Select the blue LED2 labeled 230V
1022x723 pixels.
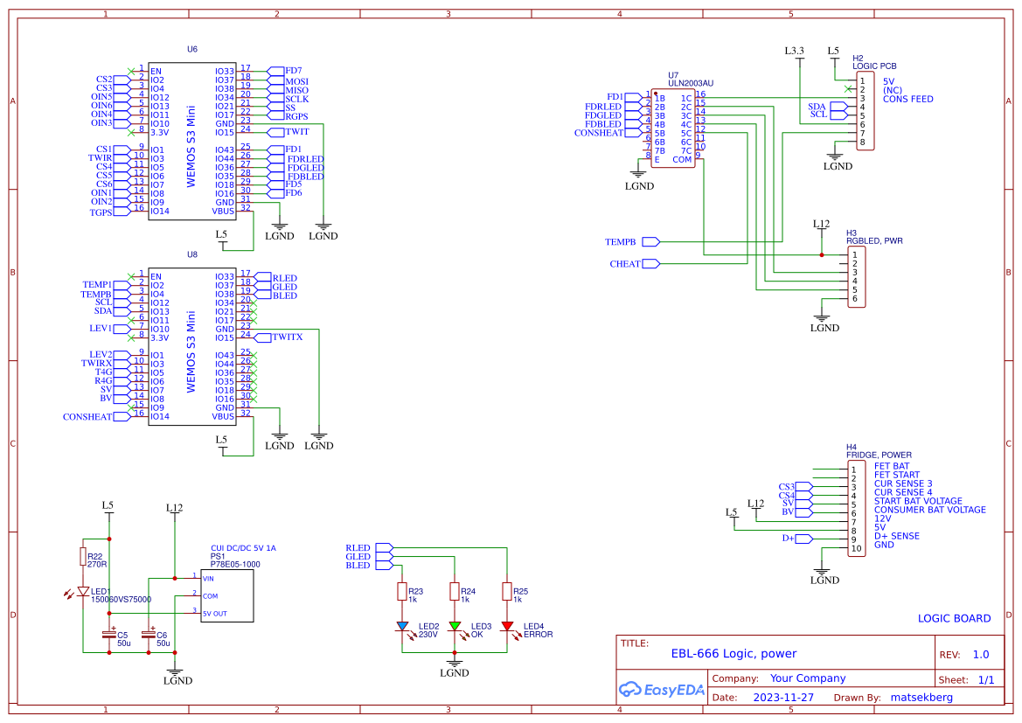tap(402, 625)
